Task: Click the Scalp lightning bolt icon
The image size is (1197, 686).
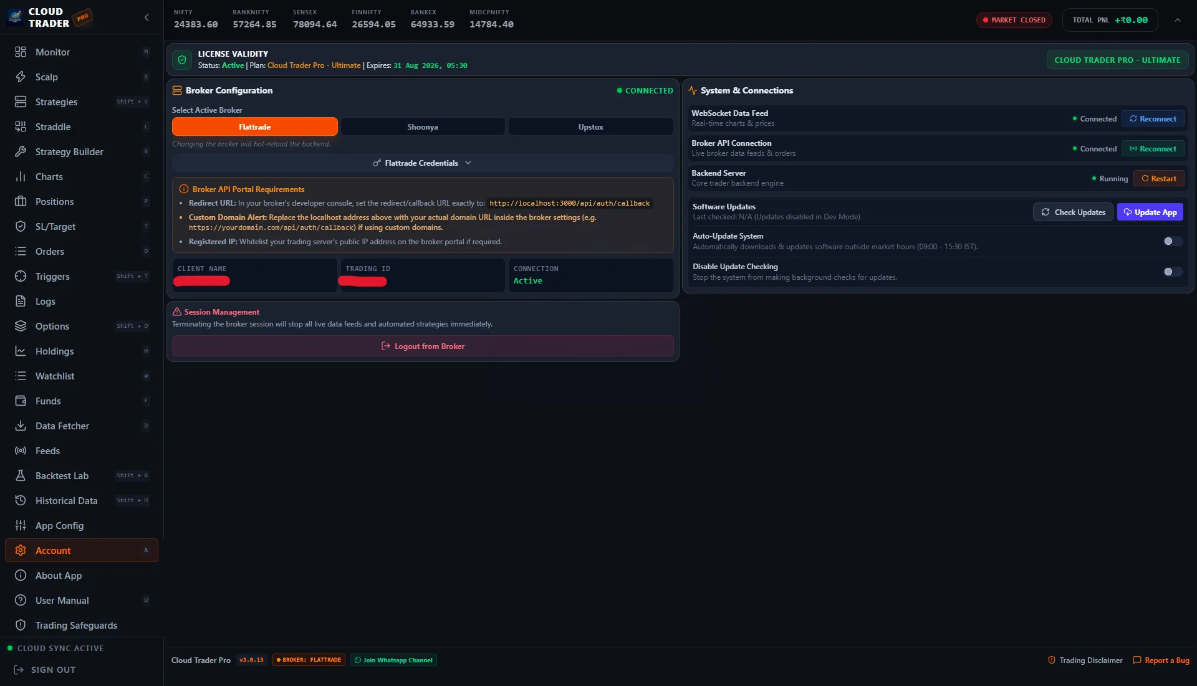Action: click(x=21, y=77)
